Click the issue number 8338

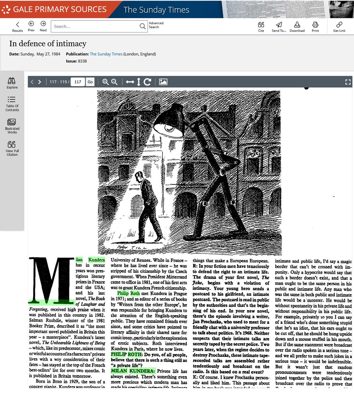(82, 61)
